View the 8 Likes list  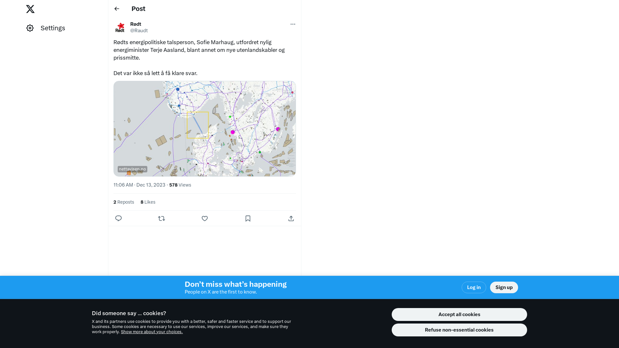tap(148, 202)
